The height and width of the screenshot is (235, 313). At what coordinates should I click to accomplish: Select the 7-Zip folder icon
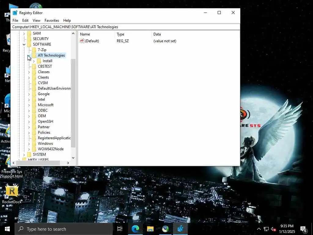pyautogui.click(x=34, y=50)
